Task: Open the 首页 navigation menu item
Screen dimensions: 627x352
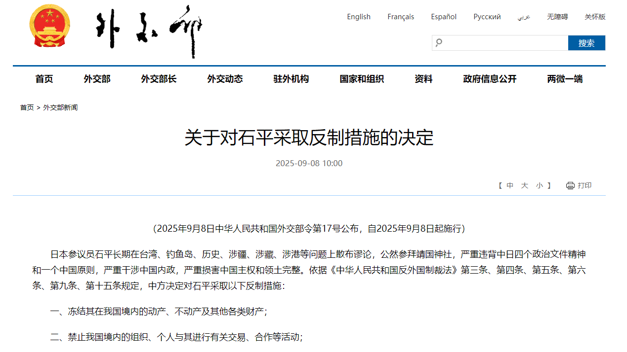Action: [x=44, y=79]
